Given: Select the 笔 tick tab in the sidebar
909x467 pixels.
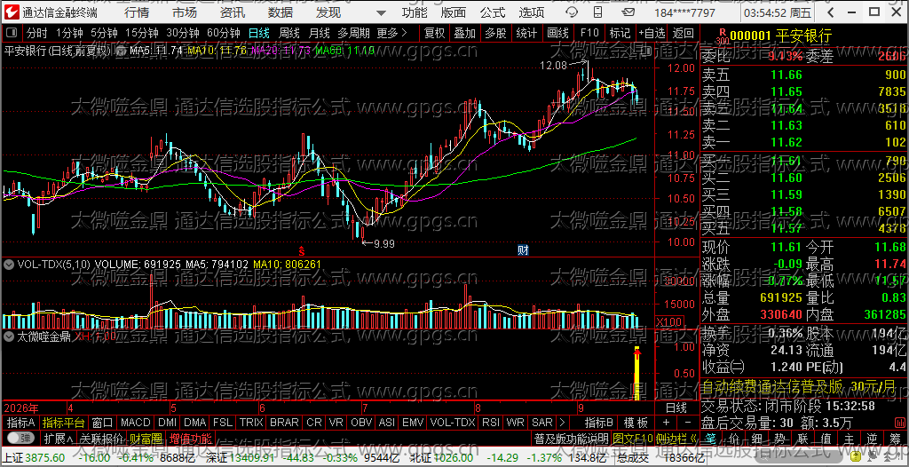Looking at the screenshot, I should [x=712, y=438].
